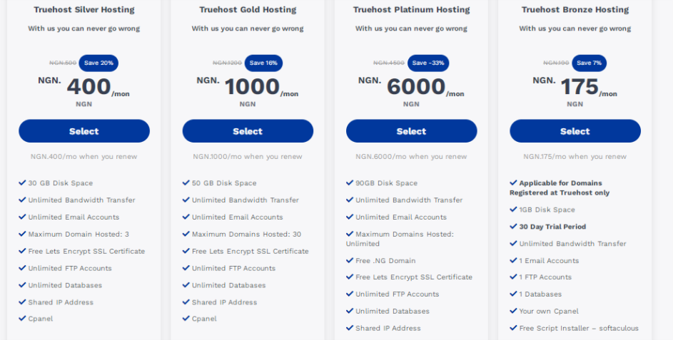This screenshot has width=673, height=340.
Task: Select the Truehost Gold Hosting plan
Action: pyautogui.click(x=248, y=131)
